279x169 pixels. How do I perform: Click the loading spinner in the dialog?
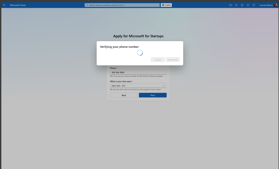pos(140,53)
